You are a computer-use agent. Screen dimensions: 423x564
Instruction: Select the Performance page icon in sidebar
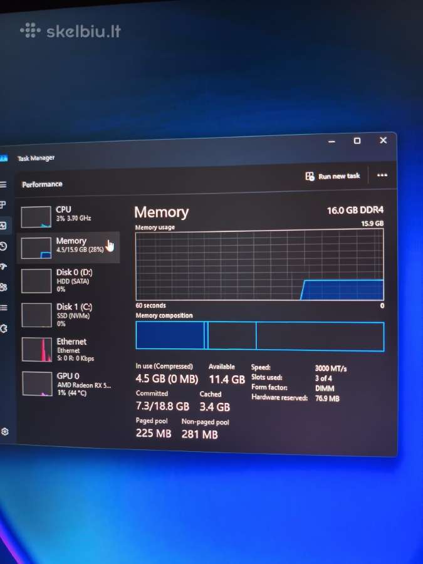point(3,226)
